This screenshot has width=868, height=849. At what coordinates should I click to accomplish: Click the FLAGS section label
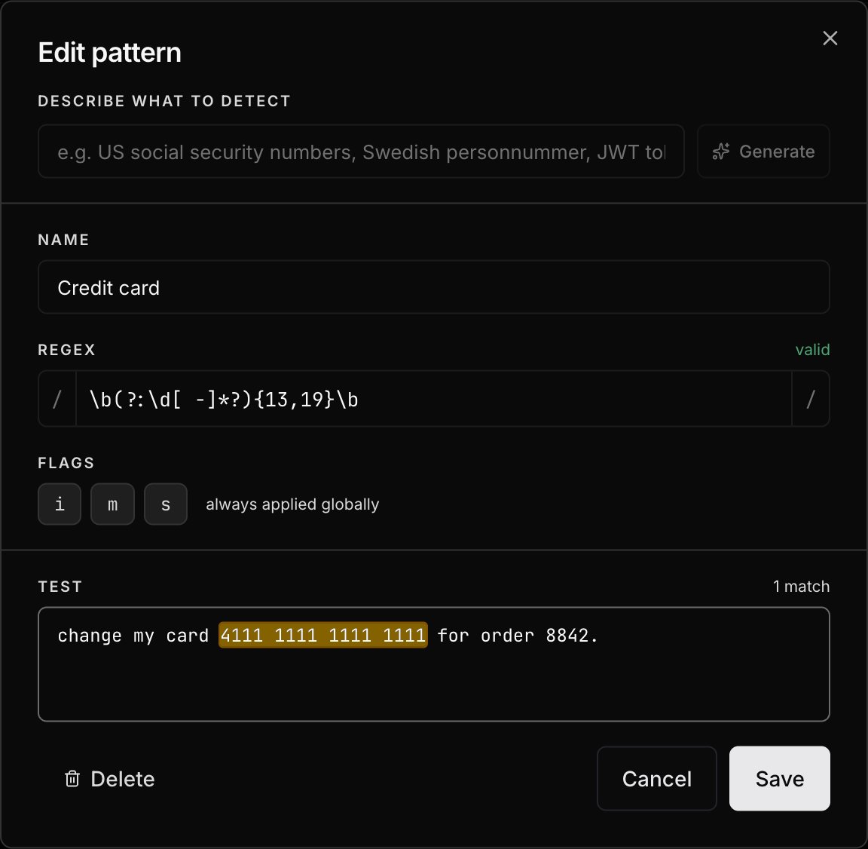click(x=66, y=463)
